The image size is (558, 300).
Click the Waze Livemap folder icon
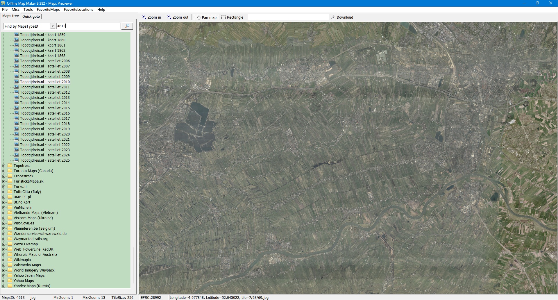point(10,244)
